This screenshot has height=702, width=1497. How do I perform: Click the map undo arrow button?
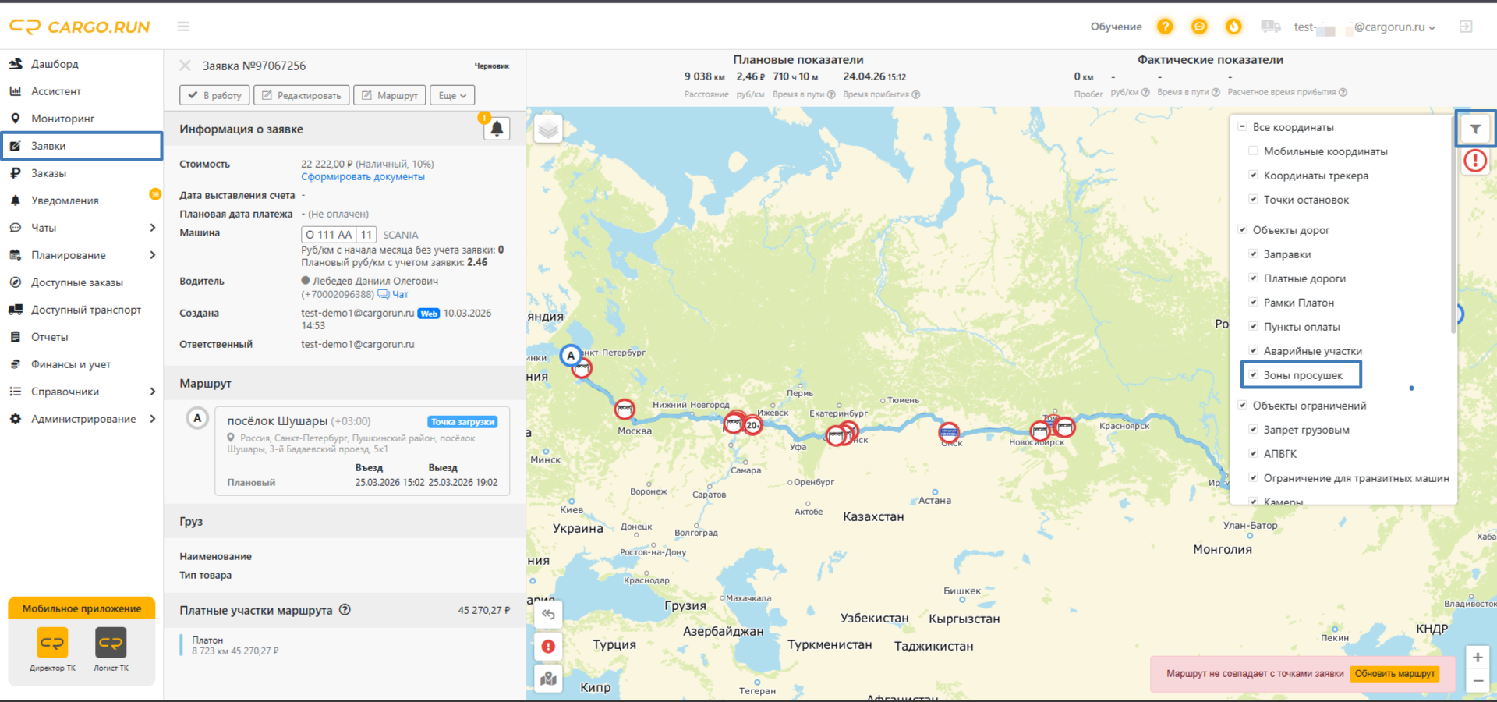point(548,615)
